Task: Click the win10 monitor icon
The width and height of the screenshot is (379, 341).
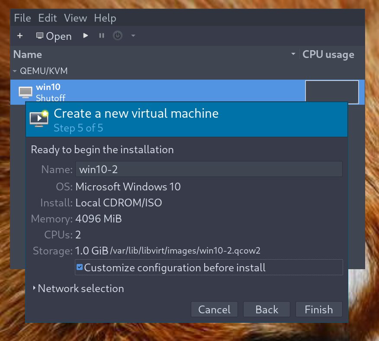Action: (26, 92)
